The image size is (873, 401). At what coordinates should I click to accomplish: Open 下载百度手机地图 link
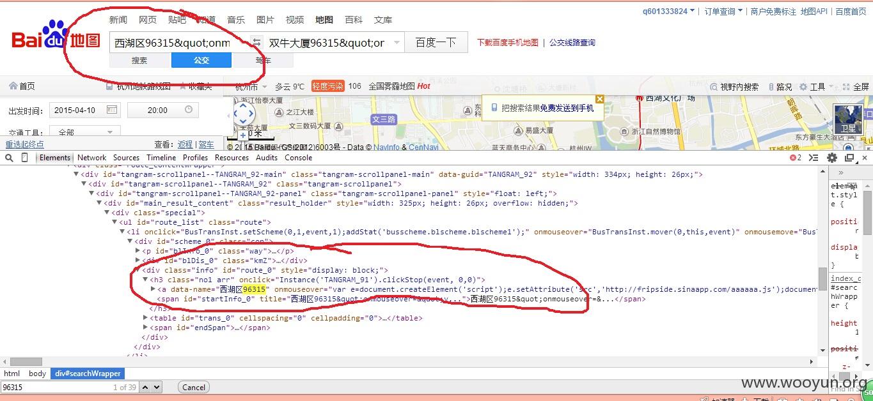tap(508, 43)
